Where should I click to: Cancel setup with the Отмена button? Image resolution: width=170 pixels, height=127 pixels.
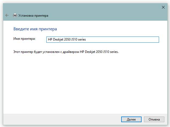pos(154,119)
